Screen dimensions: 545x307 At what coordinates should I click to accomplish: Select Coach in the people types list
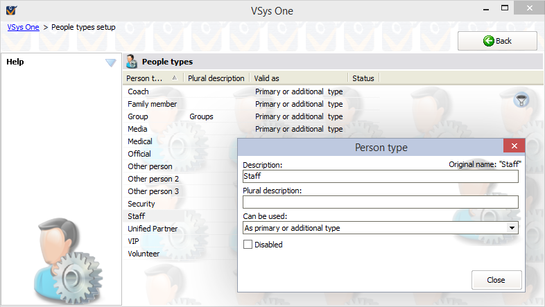138,91
